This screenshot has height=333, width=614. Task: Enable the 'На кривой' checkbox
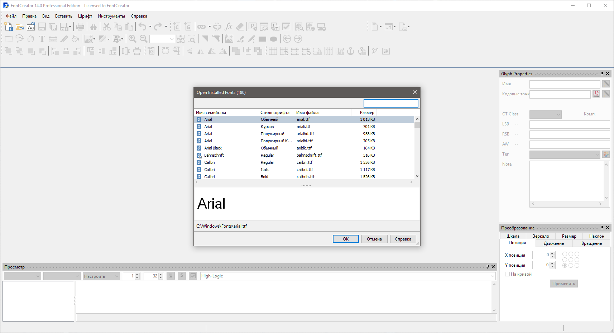(x=507, y=274)
